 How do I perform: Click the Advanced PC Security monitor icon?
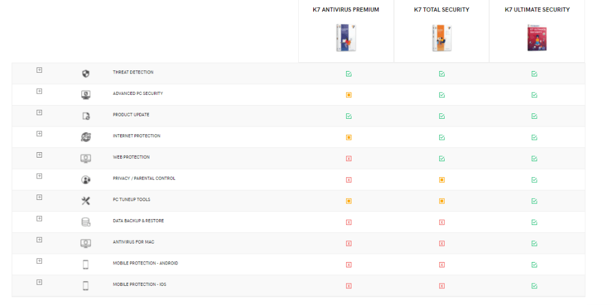click(85, 95)
